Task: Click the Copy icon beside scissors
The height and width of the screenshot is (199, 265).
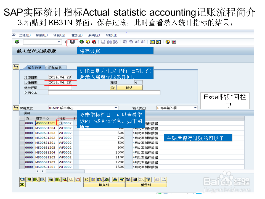Action: coord(93,180)
